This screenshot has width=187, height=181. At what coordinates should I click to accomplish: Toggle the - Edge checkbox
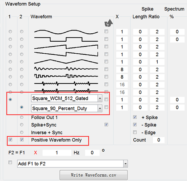135,132
